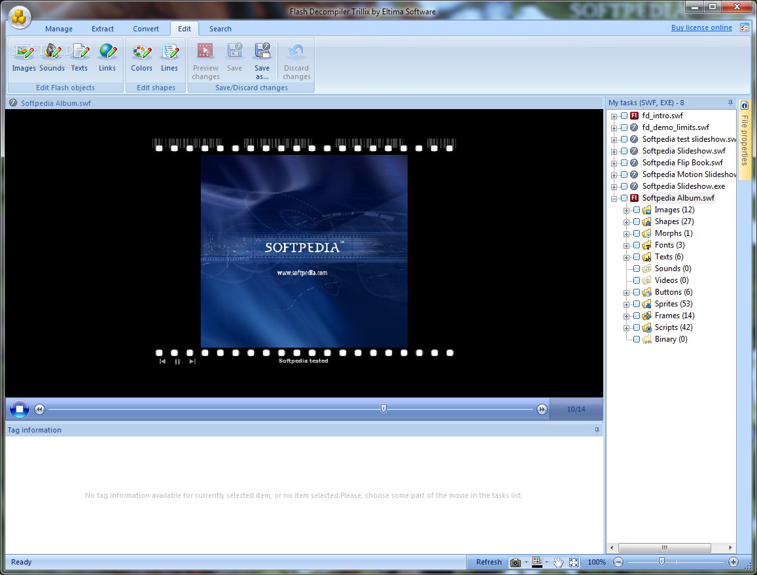Select Softpedia Motion Slideshow in the tasks list
Image resolution: width=757 pixels, height=575 pixels.
point(689,174)
